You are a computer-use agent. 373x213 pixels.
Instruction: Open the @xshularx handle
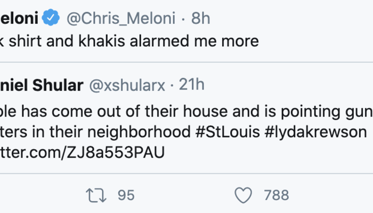point(128,85)
